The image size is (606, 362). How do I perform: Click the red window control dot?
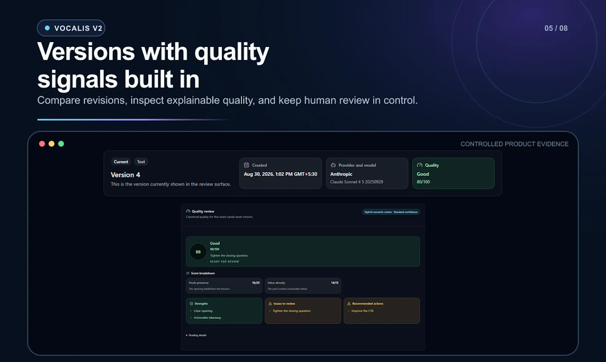[x=42, y=144]
